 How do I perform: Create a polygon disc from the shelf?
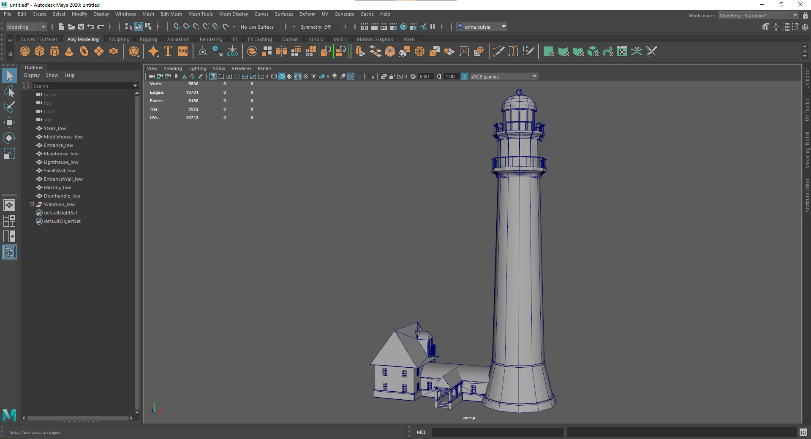(114, 51)
